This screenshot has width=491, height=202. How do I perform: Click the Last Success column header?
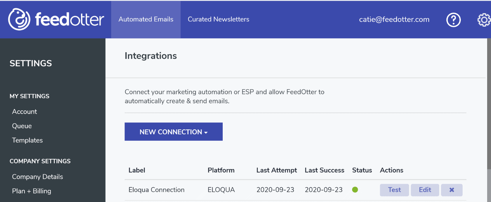click(x=324, y=170)
